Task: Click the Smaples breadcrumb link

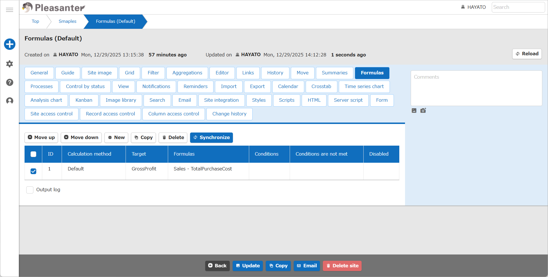Action: click(x=67, y=21)
